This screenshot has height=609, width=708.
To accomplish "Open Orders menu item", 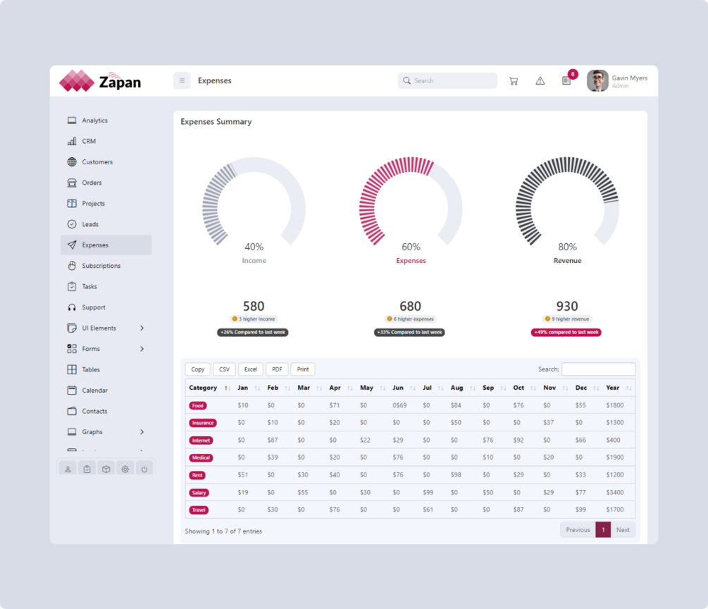I will click(106, 183).
